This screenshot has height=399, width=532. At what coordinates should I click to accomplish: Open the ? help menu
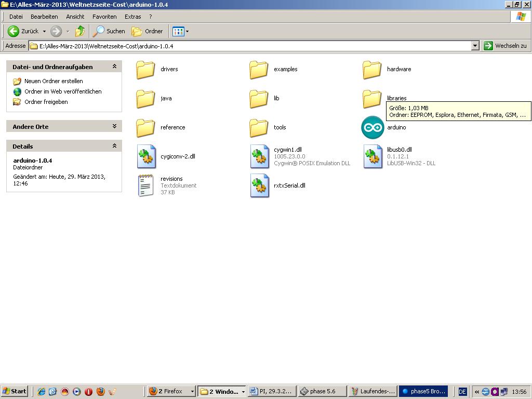pyautogui.click(x=150, y=17)
